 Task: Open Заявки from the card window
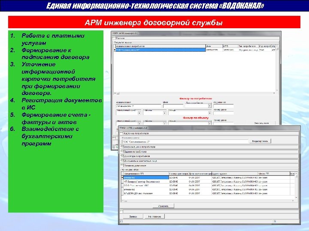[x=133, y=216]
